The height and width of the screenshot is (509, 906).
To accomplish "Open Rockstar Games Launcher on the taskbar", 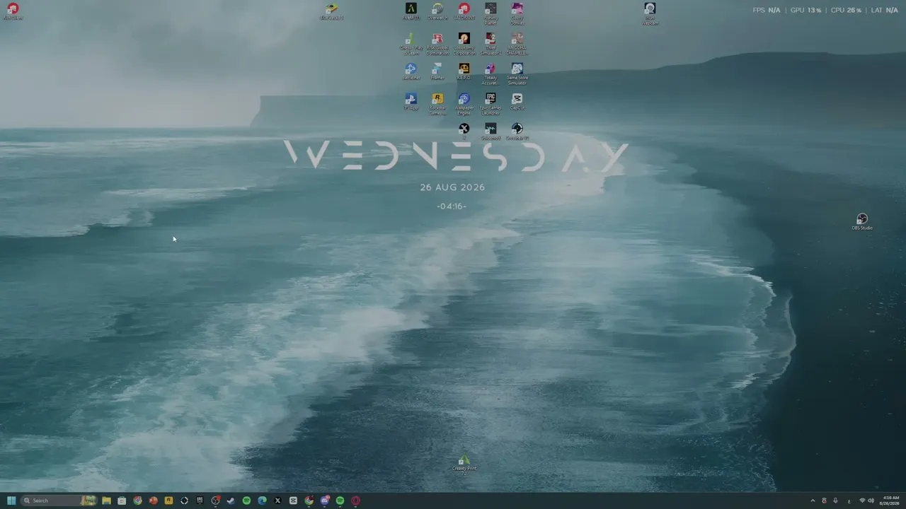I will [x=168, y=501].
